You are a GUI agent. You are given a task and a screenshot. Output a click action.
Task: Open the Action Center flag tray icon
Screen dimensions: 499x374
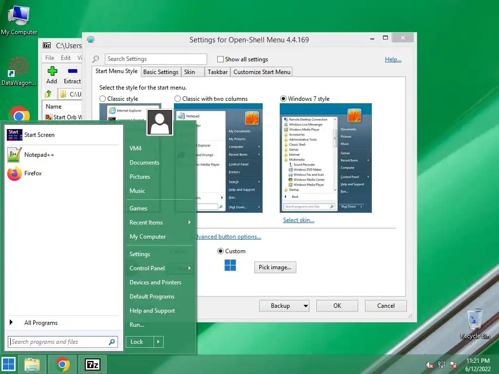pos(453,365)
